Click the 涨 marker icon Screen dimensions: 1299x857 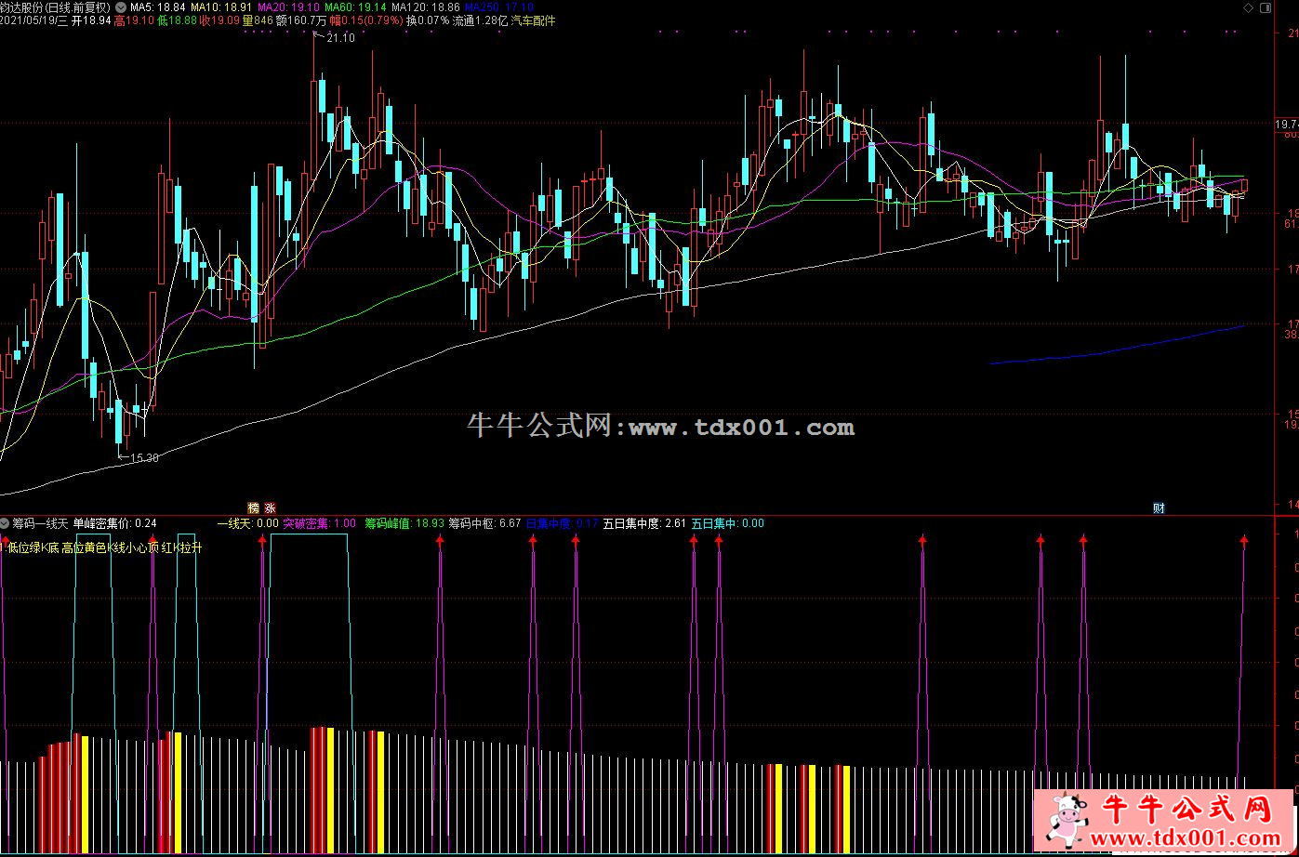271,508
